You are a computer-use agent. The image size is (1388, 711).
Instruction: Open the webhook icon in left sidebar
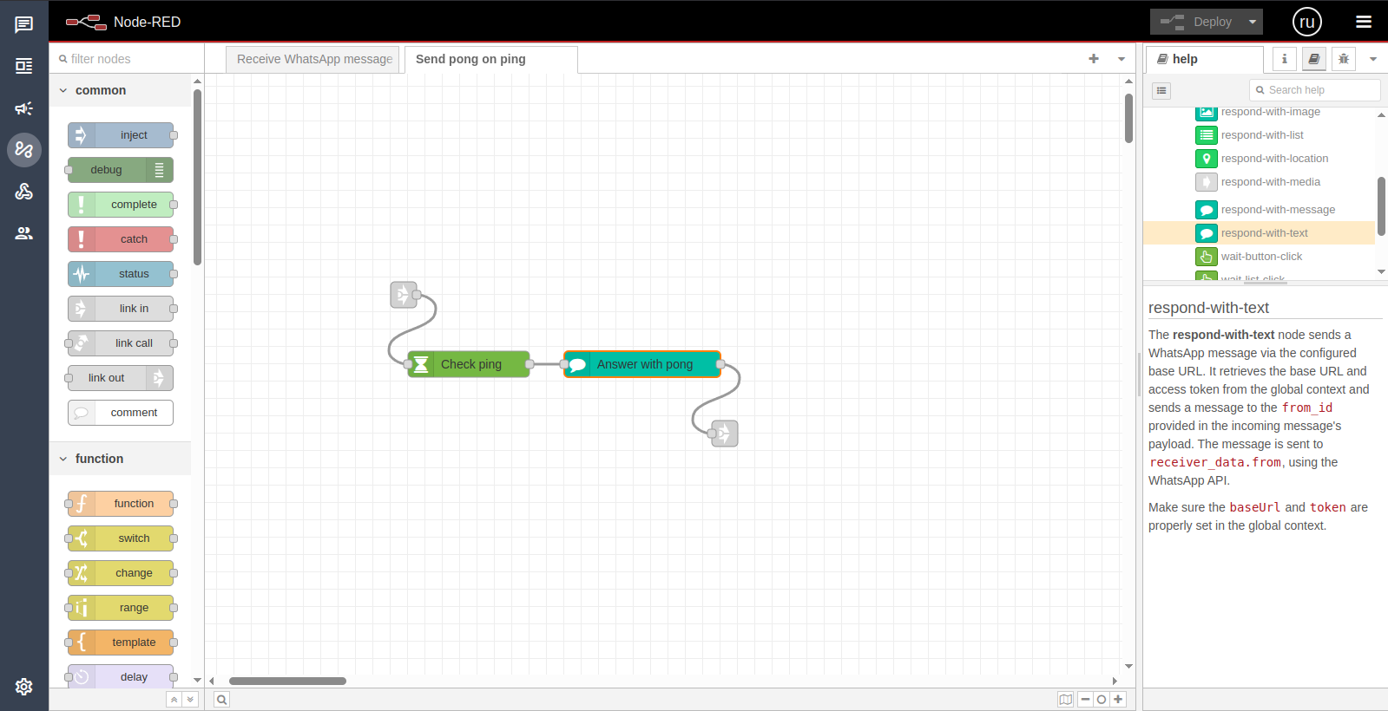tap(23, 192)
